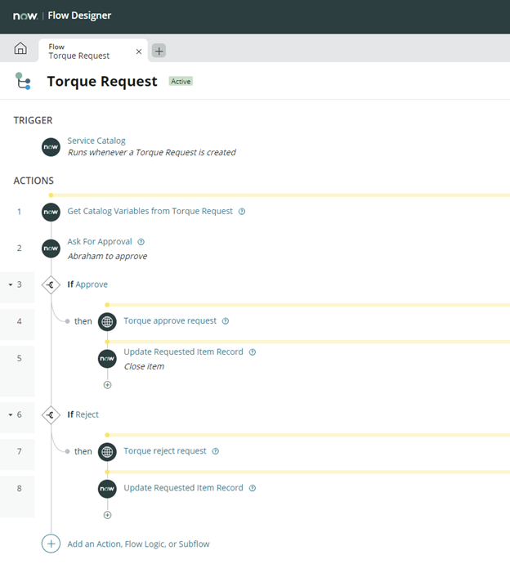
Task: Select the Torque Request flow tab
Action: coord(93,51)
